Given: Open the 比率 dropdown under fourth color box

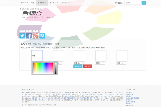Looking at the screenshot, I should pos(100,63).
